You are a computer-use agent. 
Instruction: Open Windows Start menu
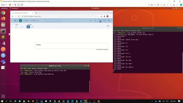click(2, 101)
